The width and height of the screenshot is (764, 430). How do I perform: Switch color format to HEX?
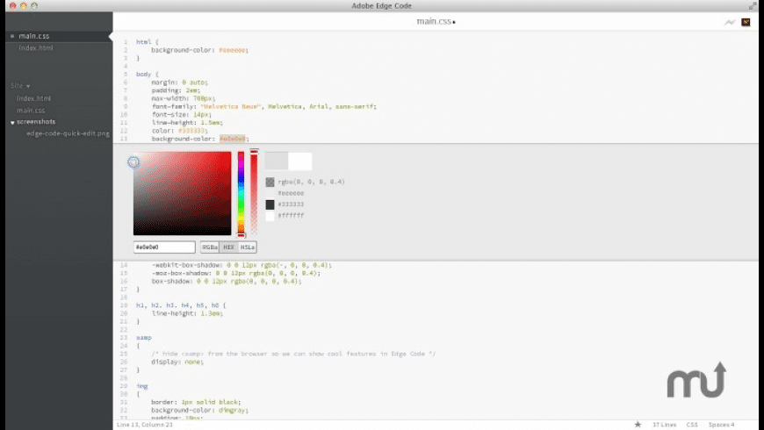click(228, 247)
